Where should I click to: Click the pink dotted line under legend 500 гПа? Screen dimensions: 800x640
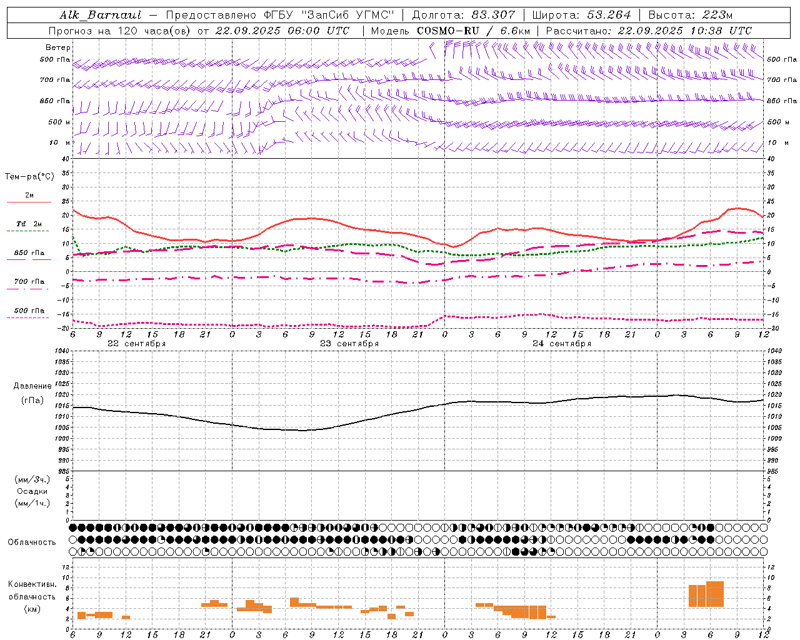click(27, 317)
